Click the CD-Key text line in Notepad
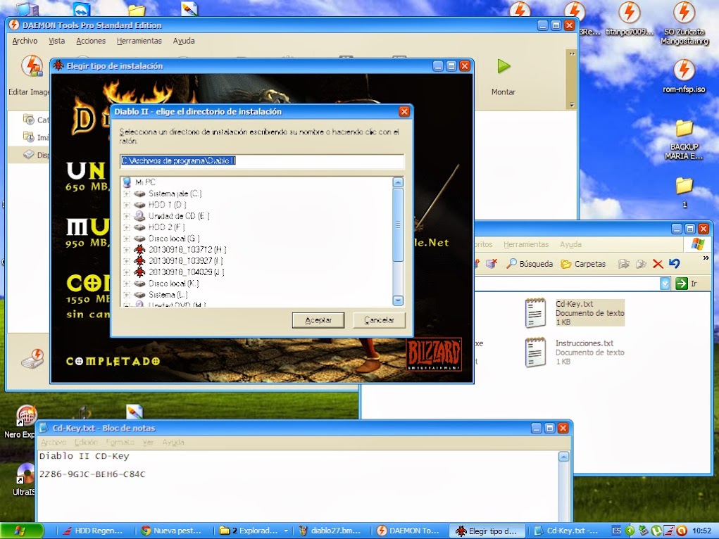This screenshot has height=539, width=719. pos(92,474)
